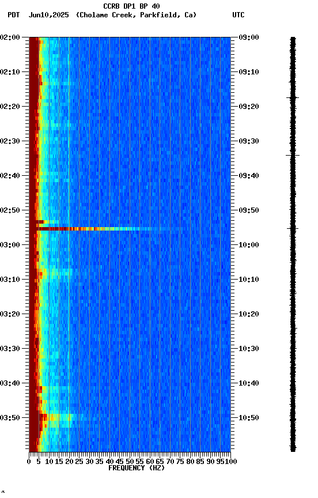Click '(Cholame Creek, Parkfield, Ca)' location text
Image resolution: width=318 pixels, height=498 pixels.
136,15
